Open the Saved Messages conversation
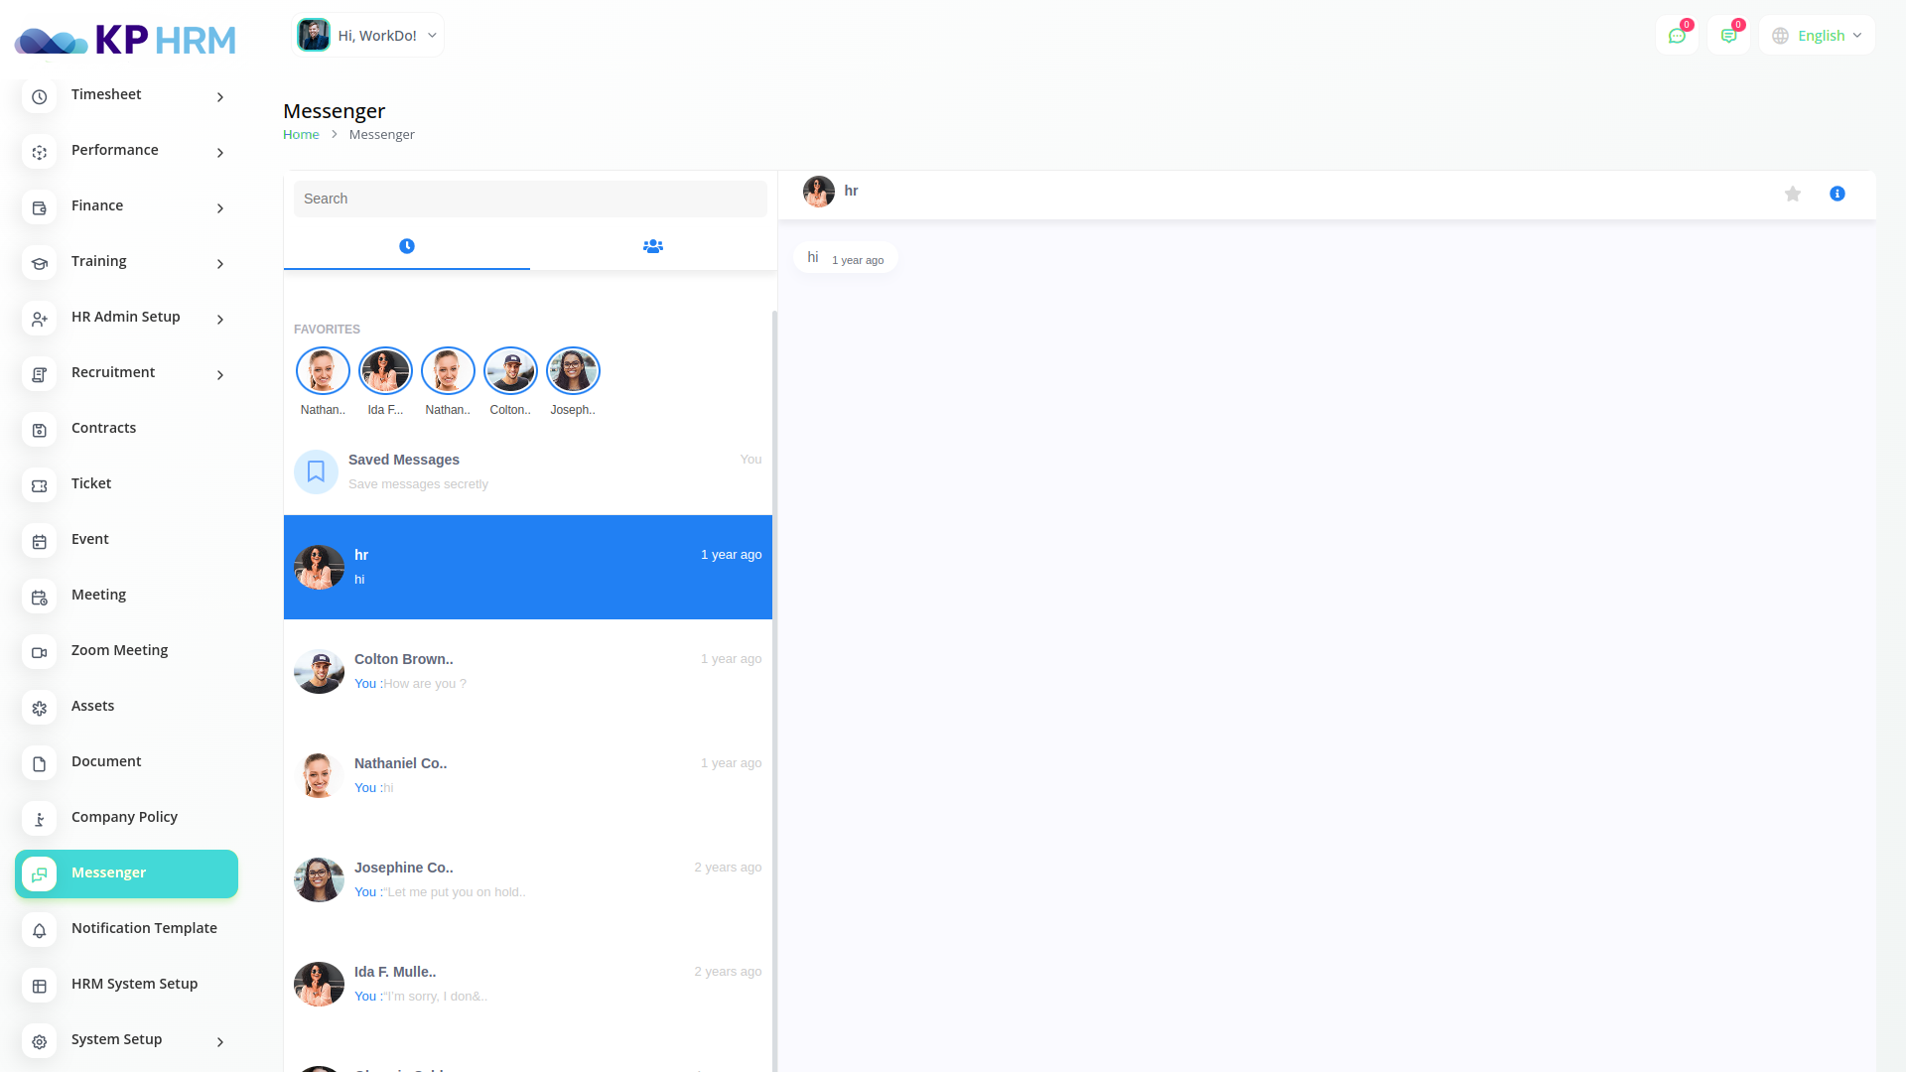This screenshot has width=1906, height=1072. click(528, 471)
